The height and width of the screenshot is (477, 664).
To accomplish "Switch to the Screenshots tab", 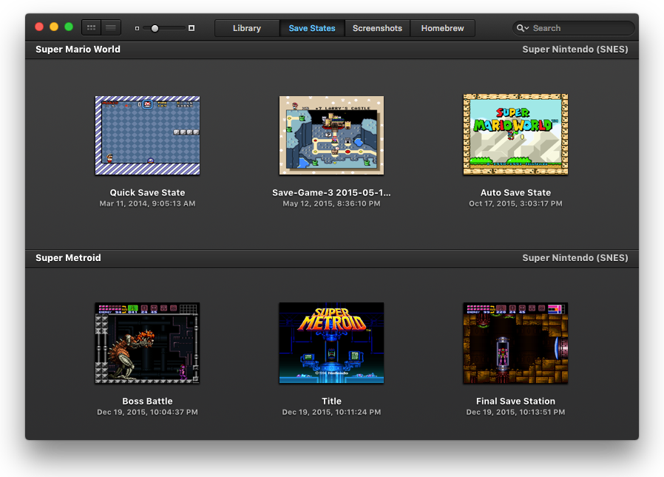I will click(377, 28).
